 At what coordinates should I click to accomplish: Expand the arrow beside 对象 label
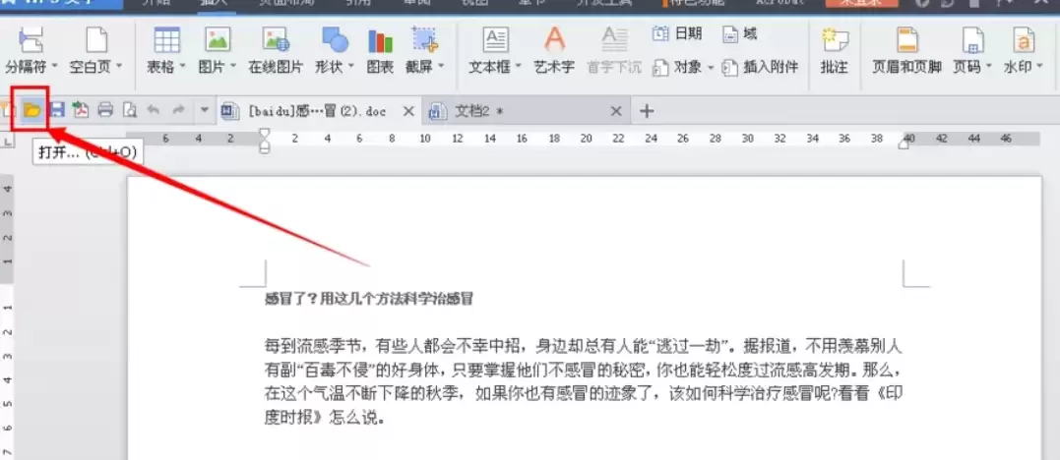pos(711,68)
